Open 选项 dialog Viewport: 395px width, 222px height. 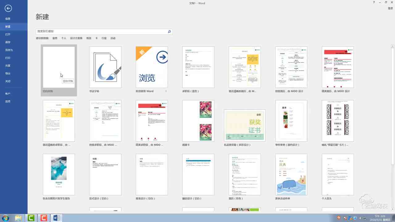(x=8, y=101)
